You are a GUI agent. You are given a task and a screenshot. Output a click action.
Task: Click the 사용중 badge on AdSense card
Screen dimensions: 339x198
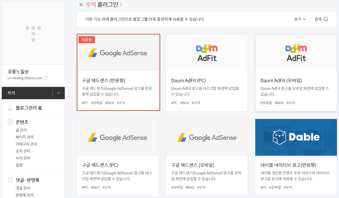(86, 40)
